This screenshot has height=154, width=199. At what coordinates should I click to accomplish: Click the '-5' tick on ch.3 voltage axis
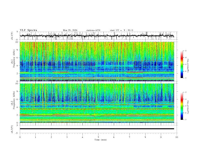17,133
